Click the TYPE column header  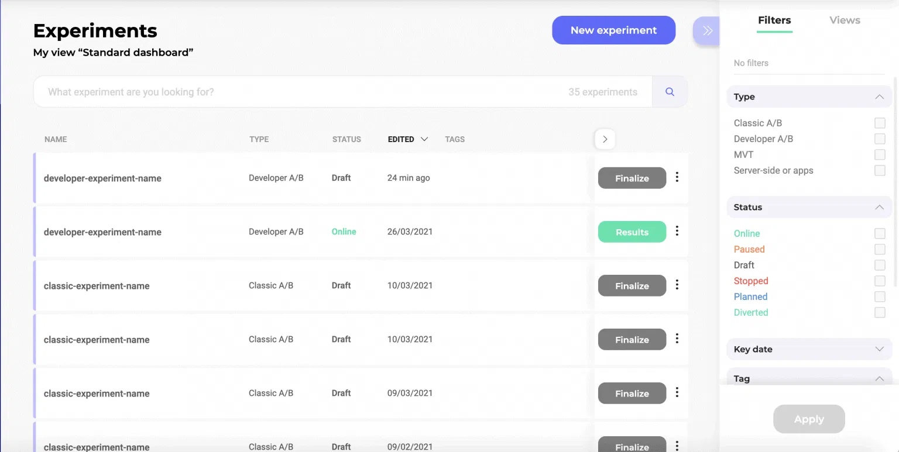tap(259, 139)
